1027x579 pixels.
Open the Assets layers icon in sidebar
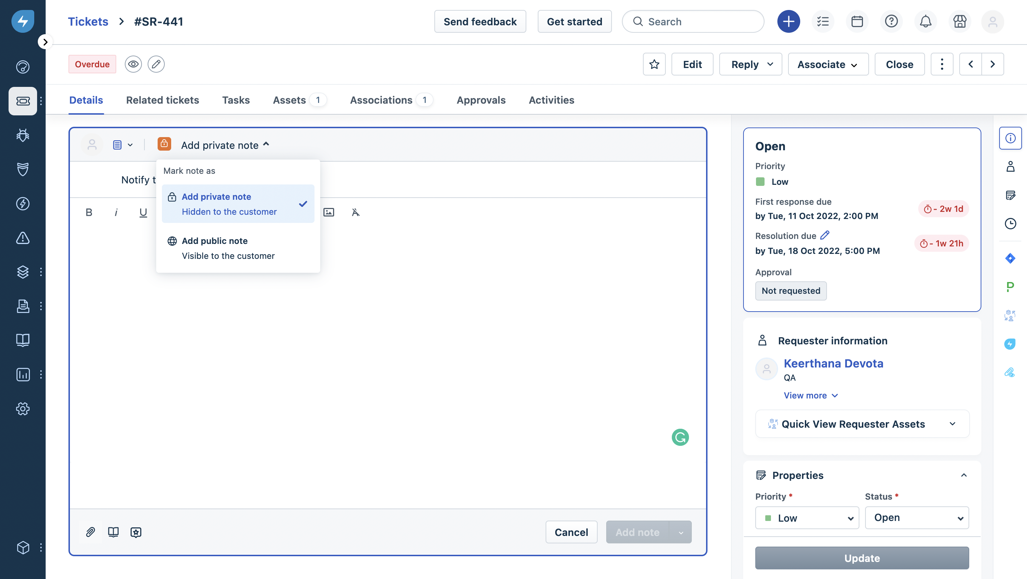(x=23, y=272)
